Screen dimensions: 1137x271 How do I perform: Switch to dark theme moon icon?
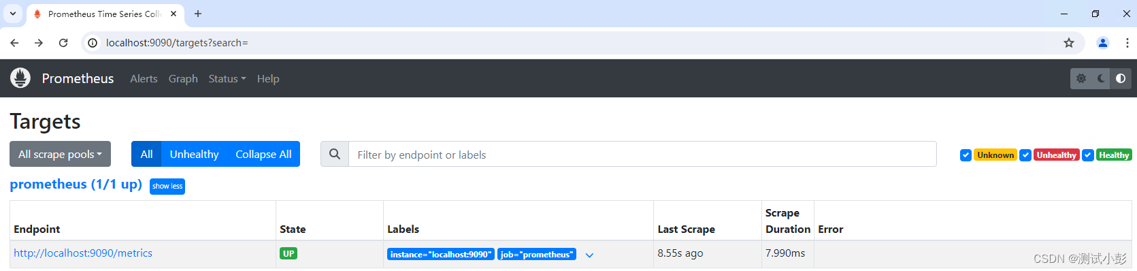(1101, 78)
